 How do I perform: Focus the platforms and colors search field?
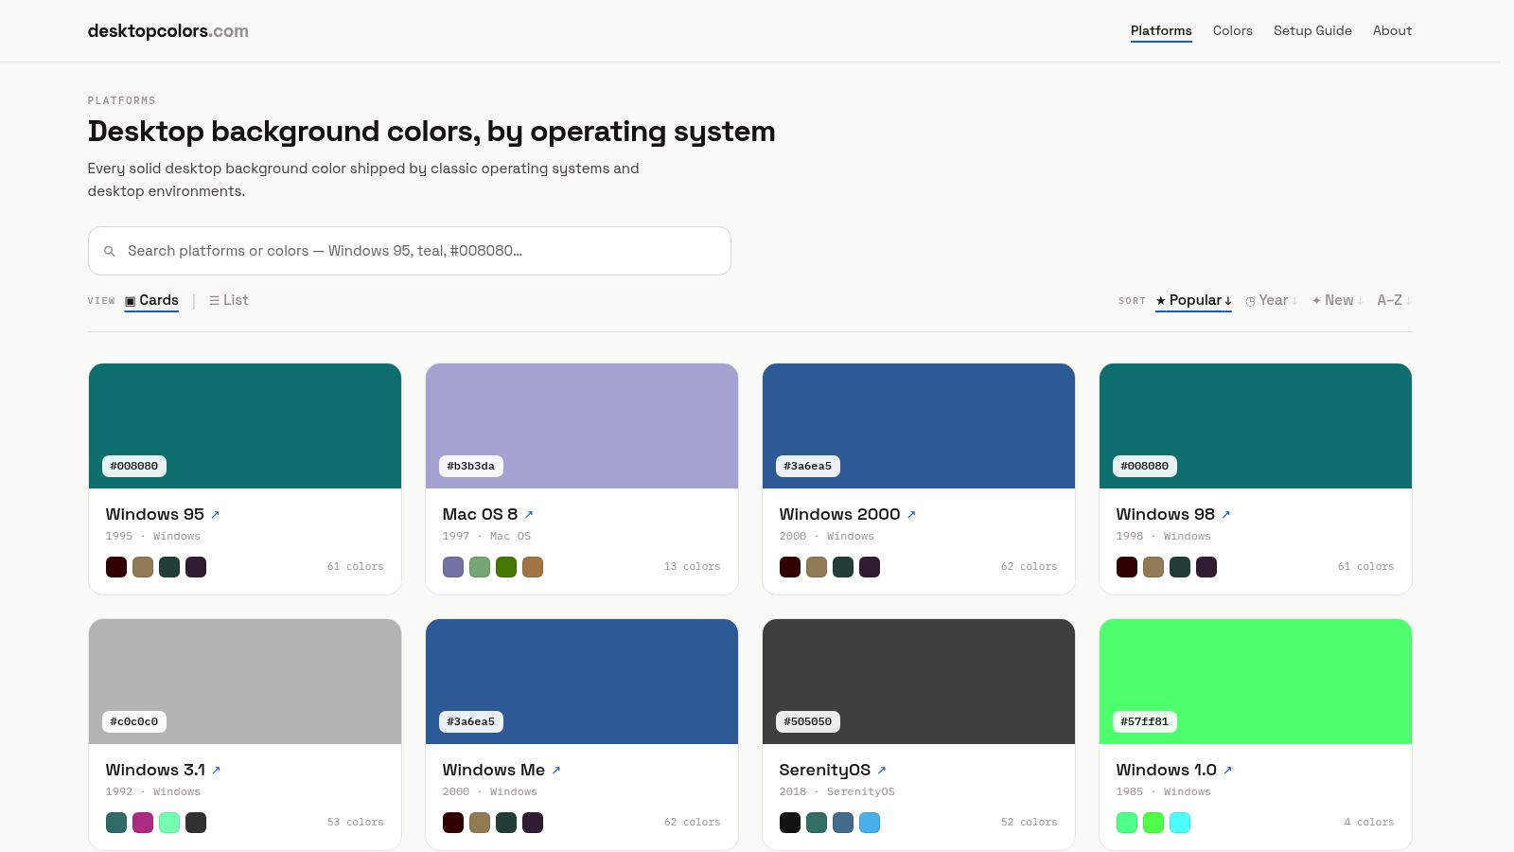pos(410,251)
